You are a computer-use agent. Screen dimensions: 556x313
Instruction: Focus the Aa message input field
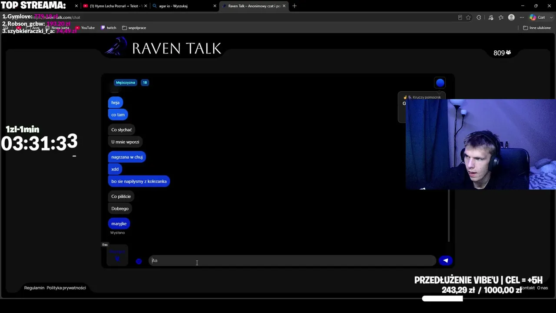(x=292, y=260)
